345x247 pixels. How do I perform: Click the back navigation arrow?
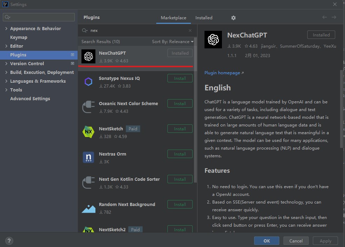pyautogui.click(x=324, y=18)
